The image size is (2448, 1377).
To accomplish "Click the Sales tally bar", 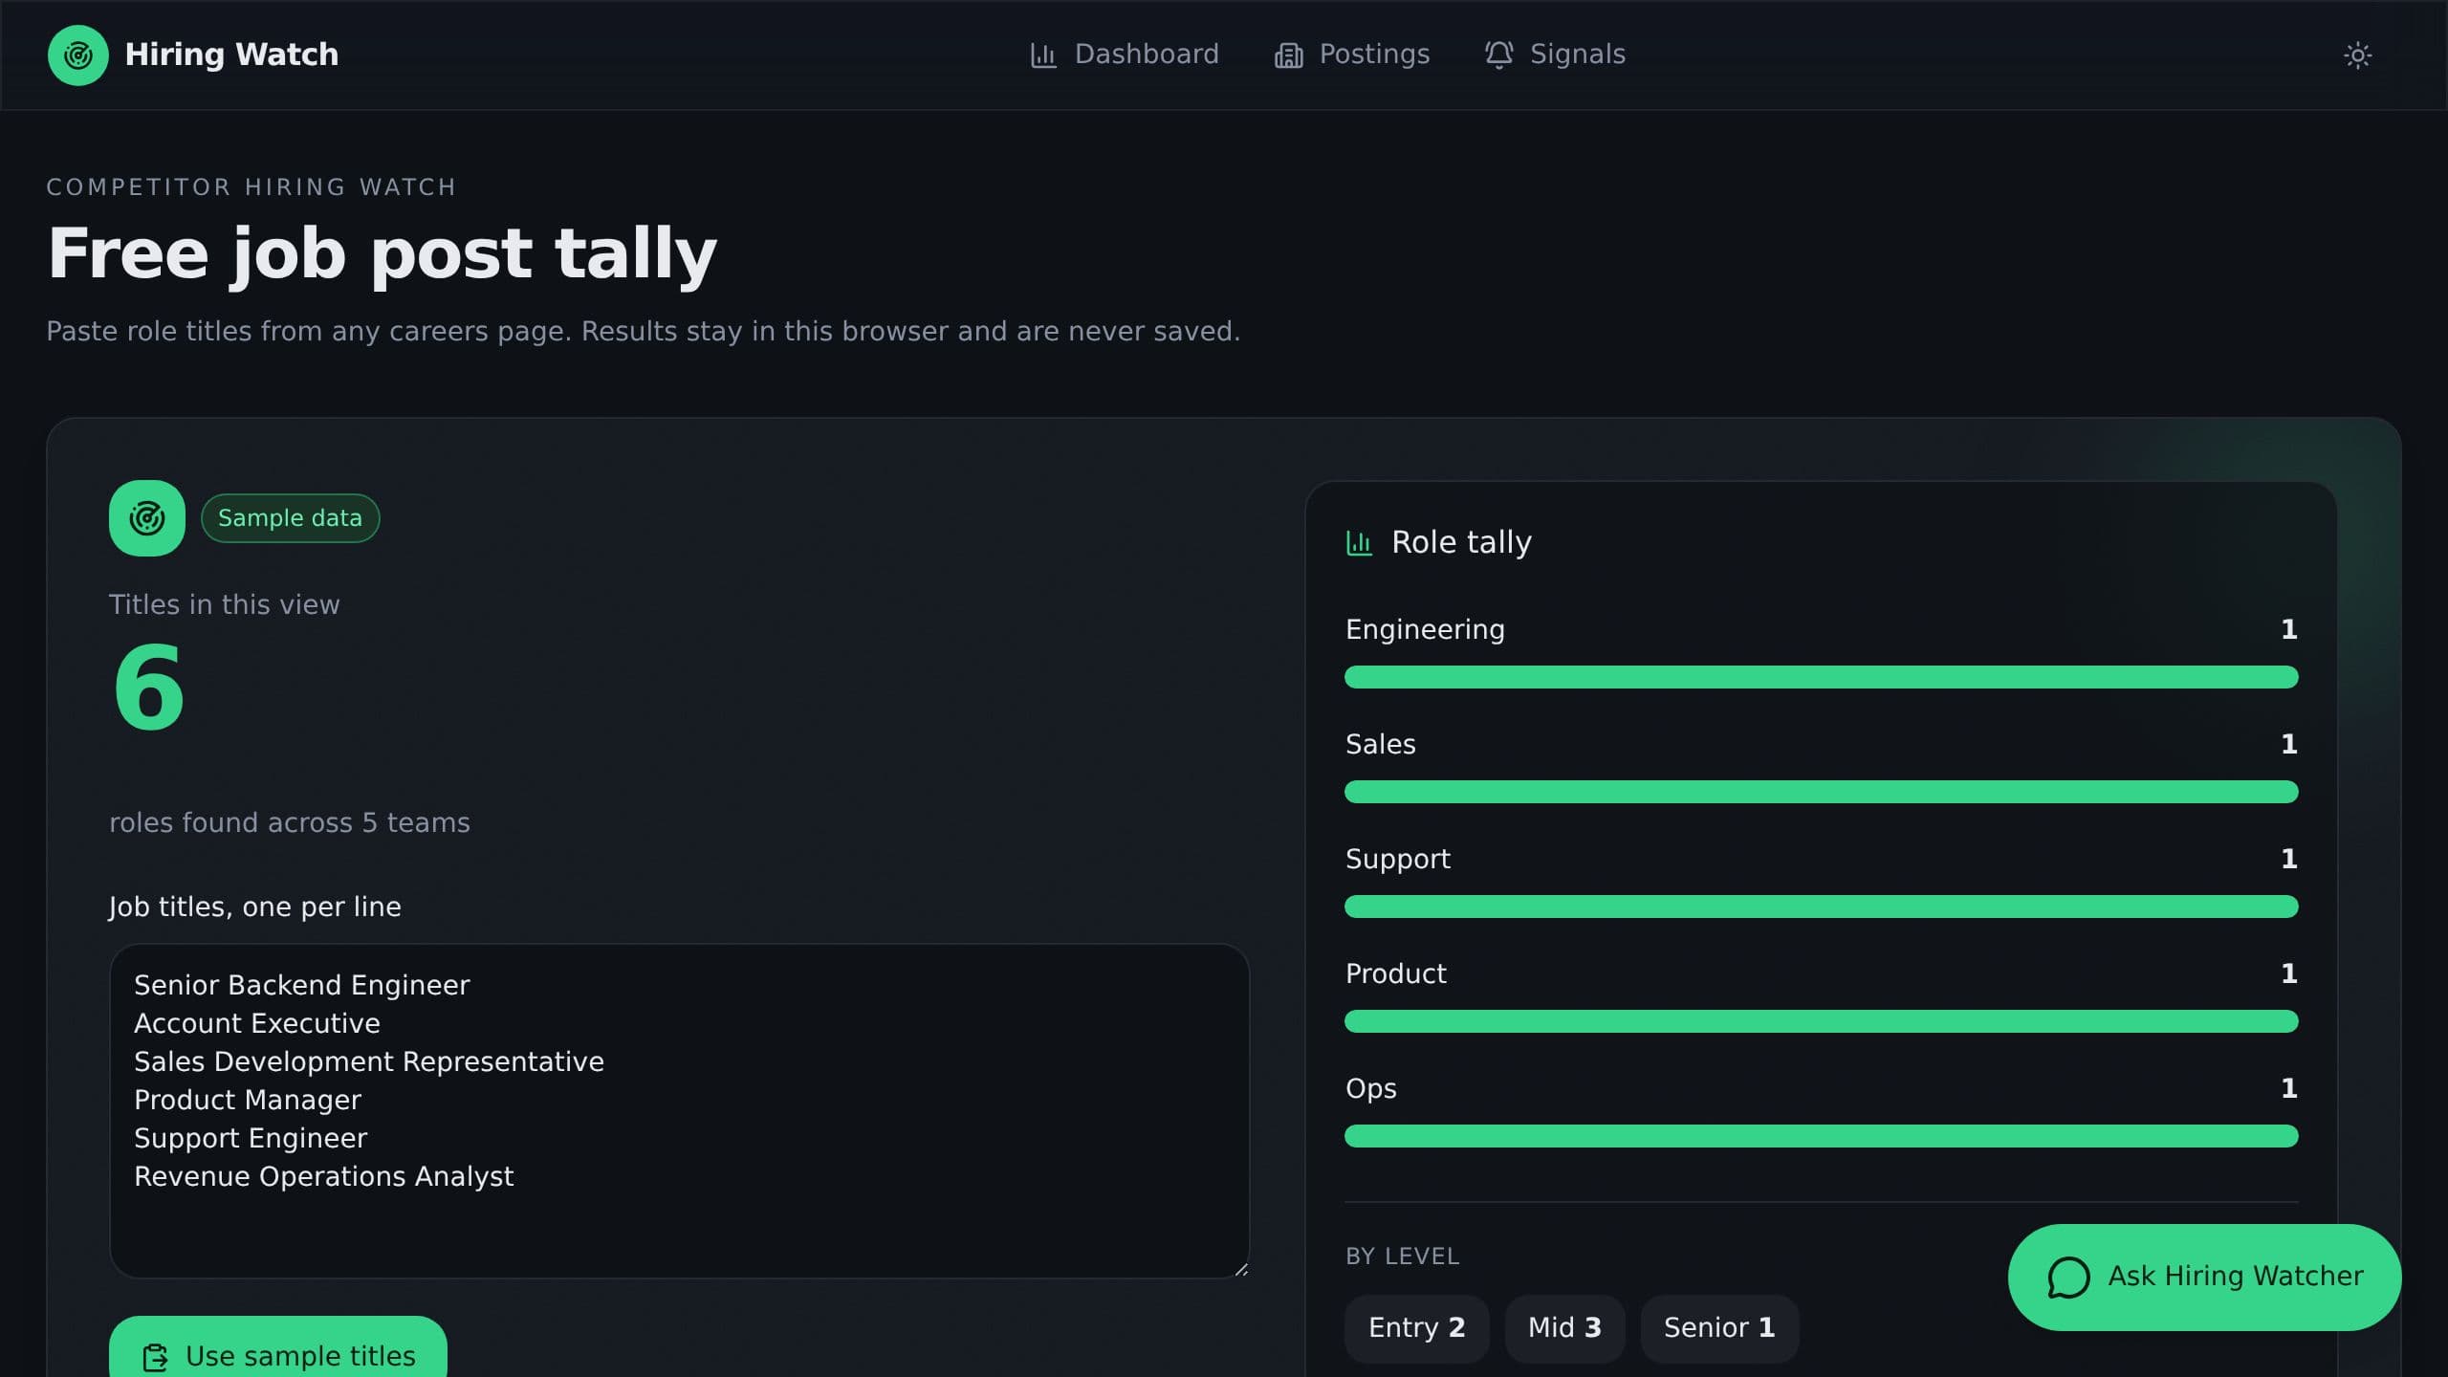I will coord(1821,792).
